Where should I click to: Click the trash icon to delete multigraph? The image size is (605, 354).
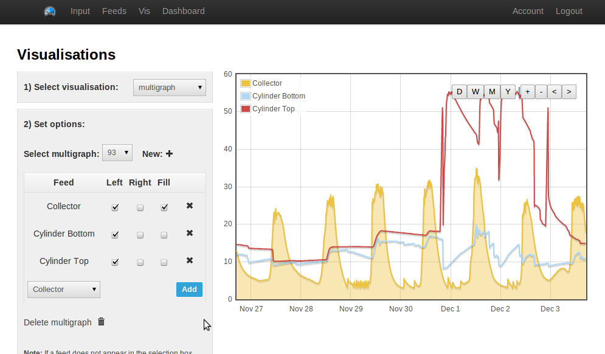coord(101,322)
